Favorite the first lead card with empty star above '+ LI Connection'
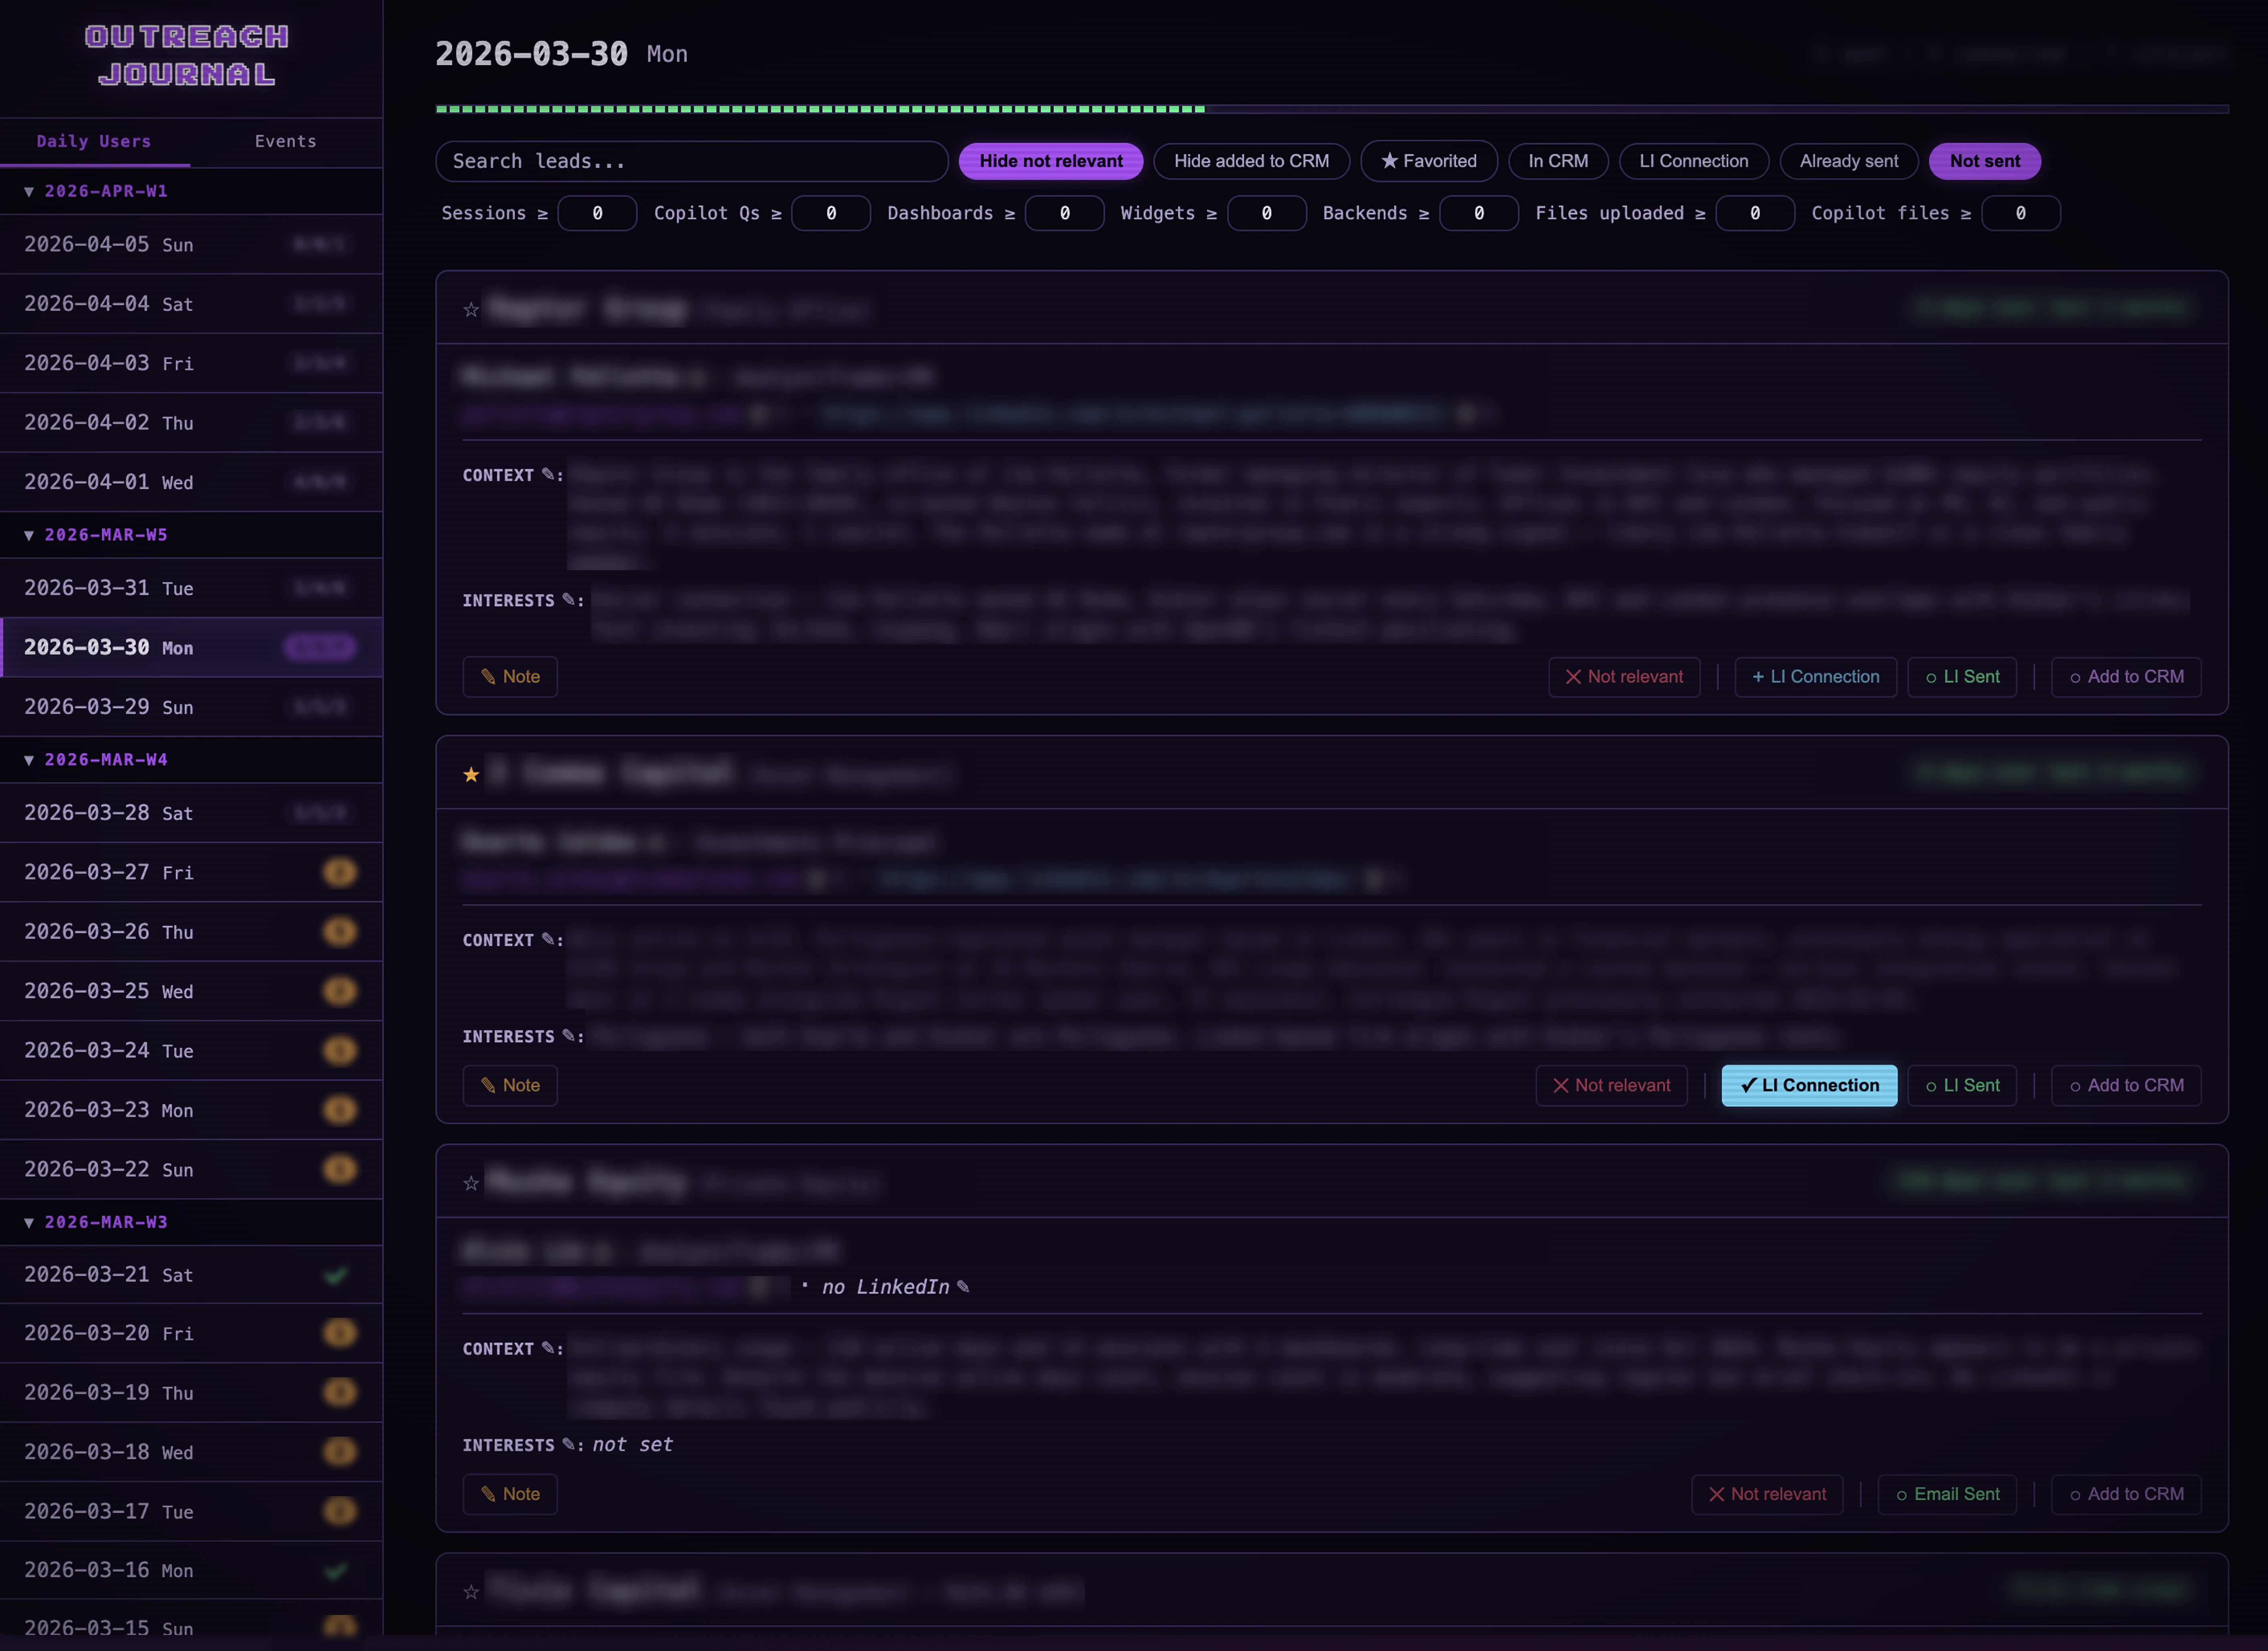 coord(471,310)
